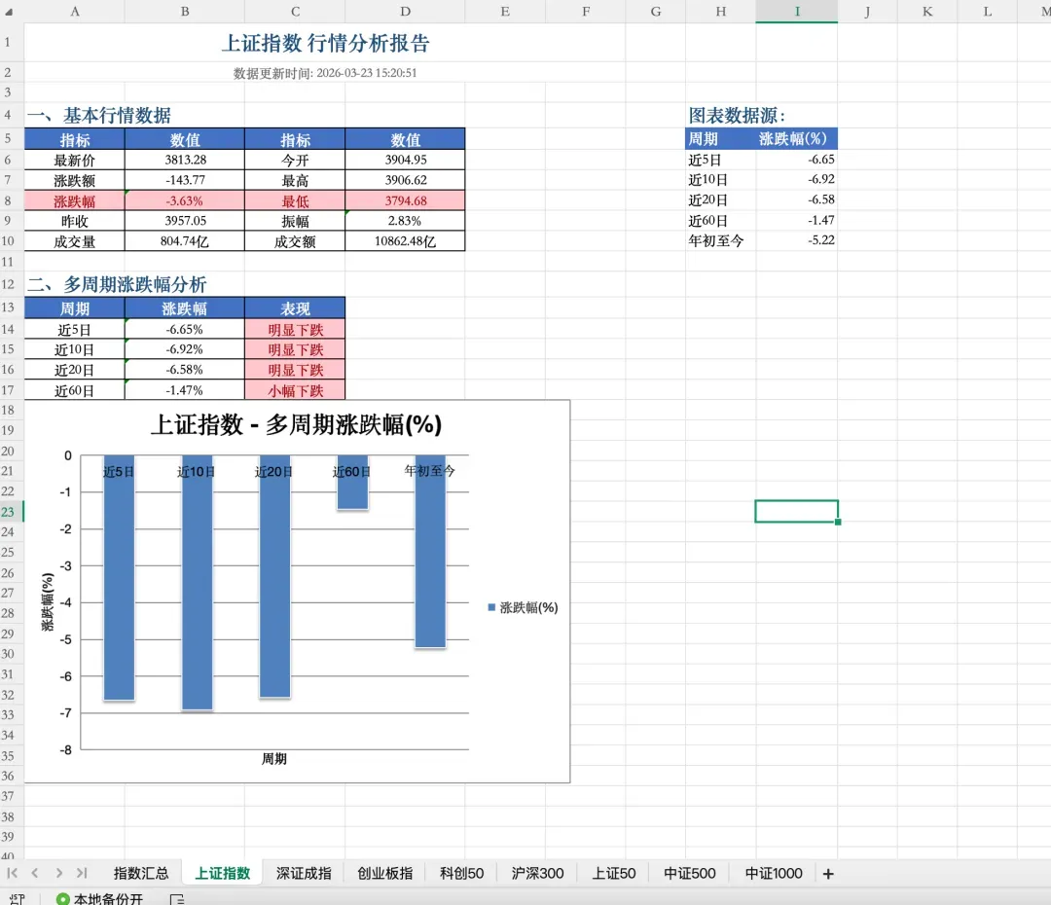Go to the 创业板指 sheet tab

tap(384, 873)
